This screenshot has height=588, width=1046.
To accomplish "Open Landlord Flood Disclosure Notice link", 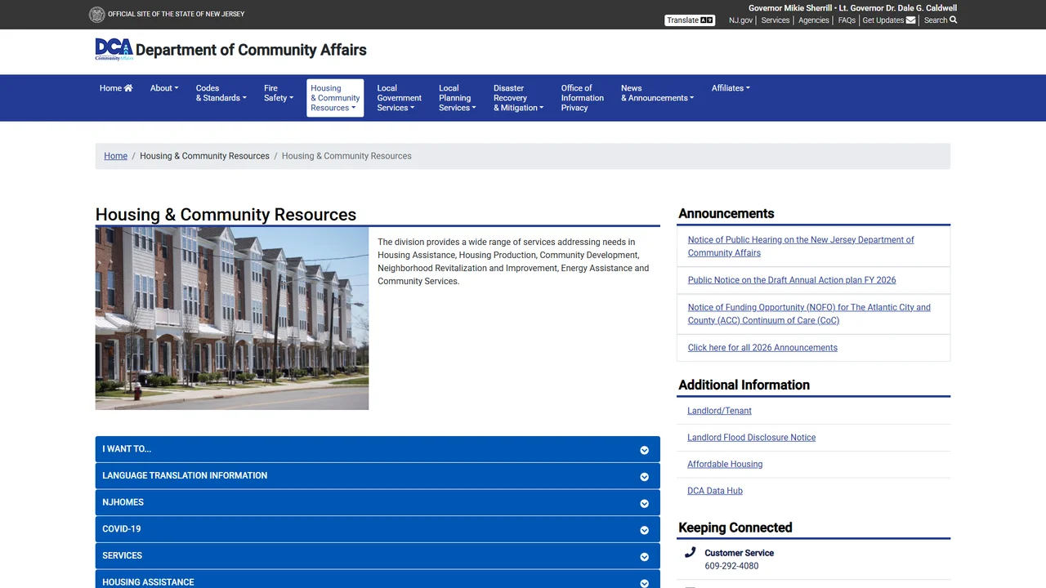I will 751,438.
